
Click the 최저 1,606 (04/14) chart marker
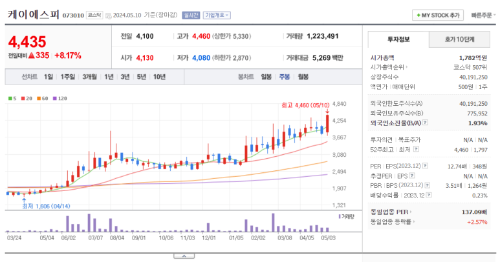tap(46, 206)
